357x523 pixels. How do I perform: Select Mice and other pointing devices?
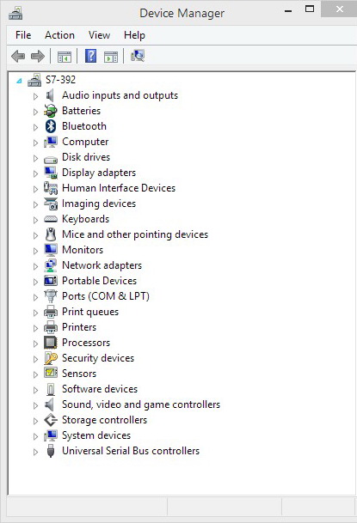135,234
